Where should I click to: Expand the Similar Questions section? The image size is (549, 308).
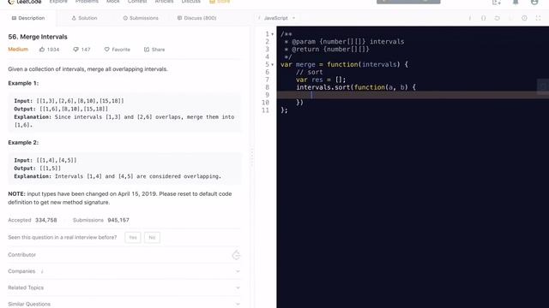click(x=124, y=305)
